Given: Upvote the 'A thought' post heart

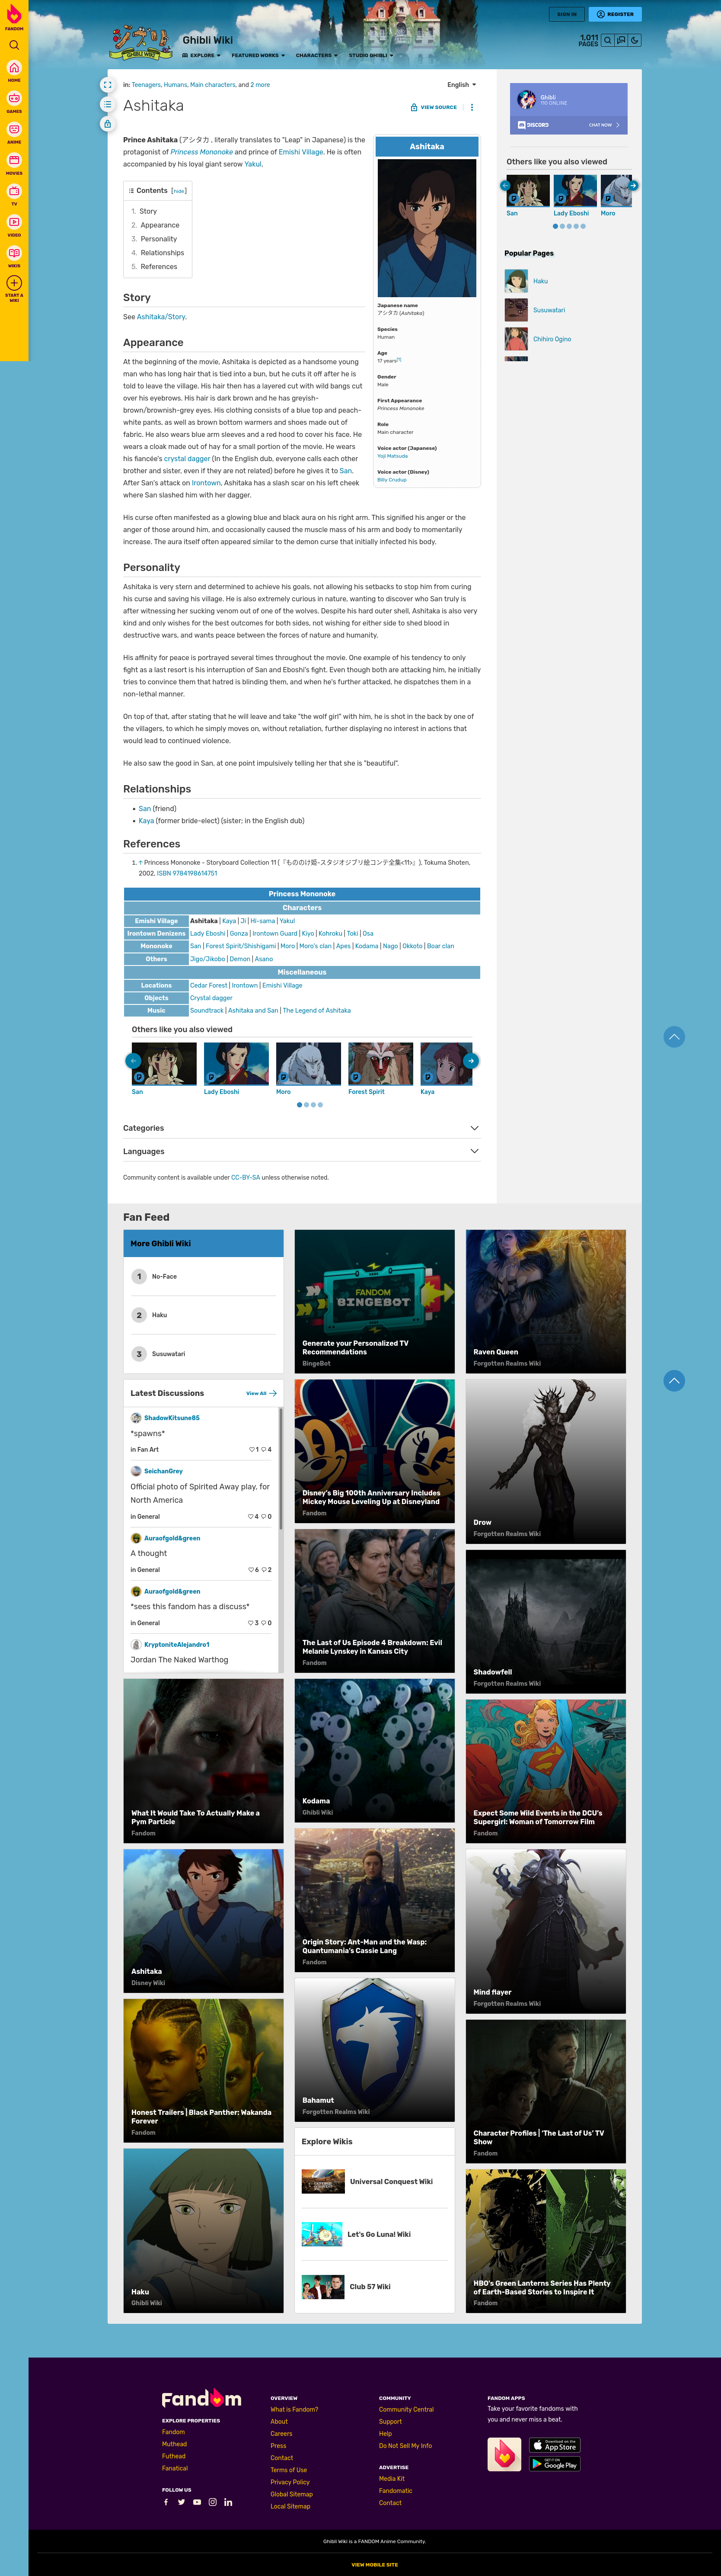Looking at the screenshot, I should (x=252, y=1570).
